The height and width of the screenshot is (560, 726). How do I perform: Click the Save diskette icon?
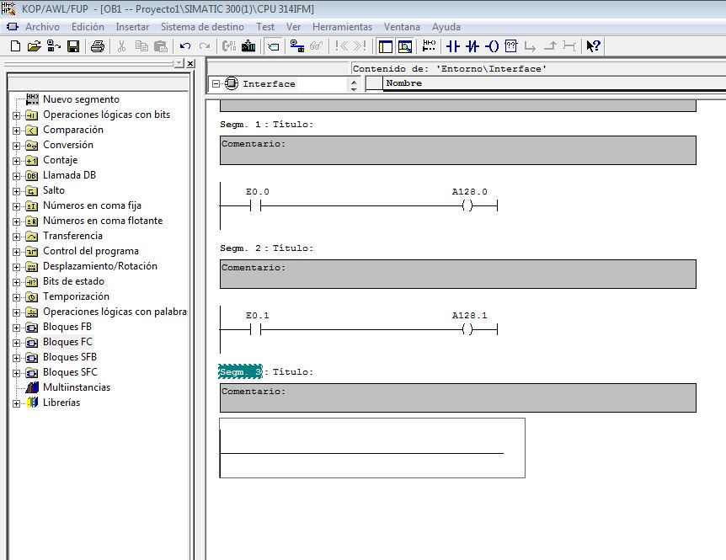[x=73, y=46]
